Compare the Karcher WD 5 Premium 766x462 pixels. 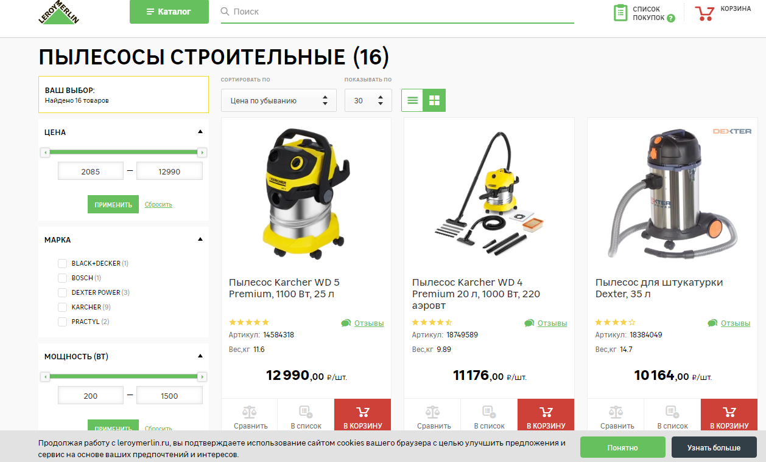pos(249,418)
